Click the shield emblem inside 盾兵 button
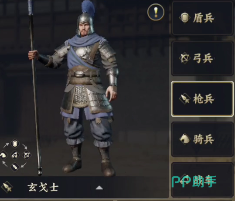Screen dimensions: 235x201 (x=185, y=18)
